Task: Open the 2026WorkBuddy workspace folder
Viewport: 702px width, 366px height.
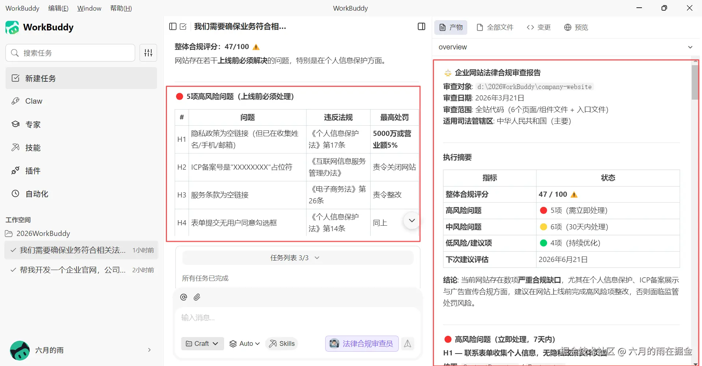Action: 38,233
